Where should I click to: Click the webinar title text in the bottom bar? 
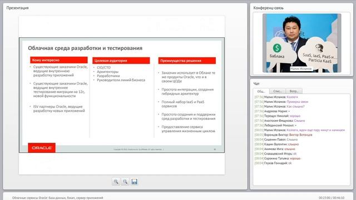pyautogui.click(x=58, y=198)
